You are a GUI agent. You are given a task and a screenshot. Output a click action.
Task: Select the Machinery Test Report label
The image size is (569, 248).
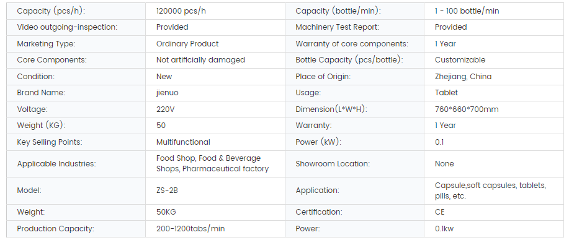pyautogui.click(x=337, y=27)
